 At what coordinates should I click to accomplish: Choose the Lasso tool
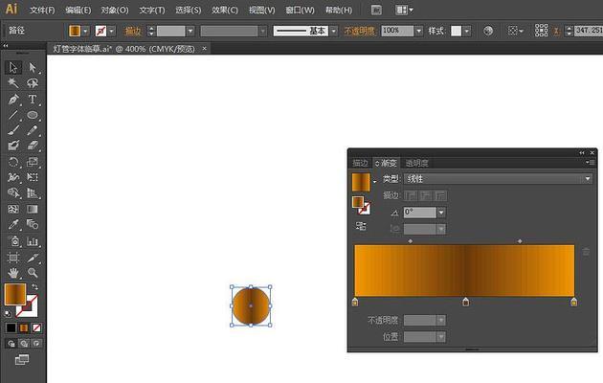coord(33,83)
